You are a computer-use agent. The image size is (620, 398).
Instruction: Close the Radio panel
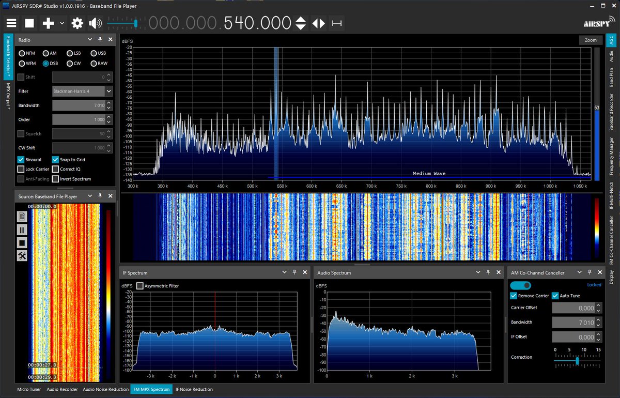[110, 40]
